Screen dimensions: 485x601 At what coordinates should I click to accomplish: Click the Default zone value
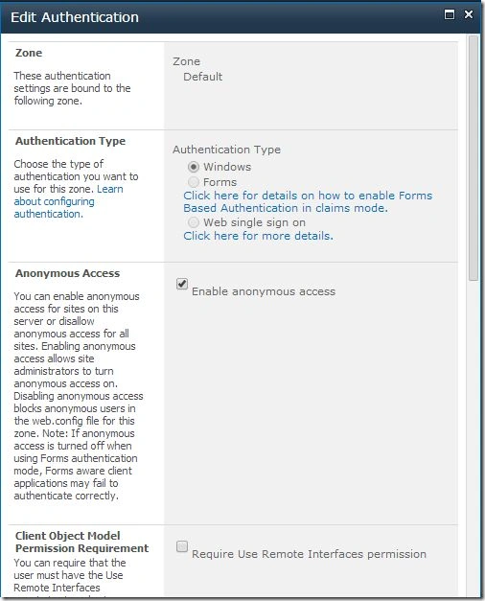click(x=203, y=77)
